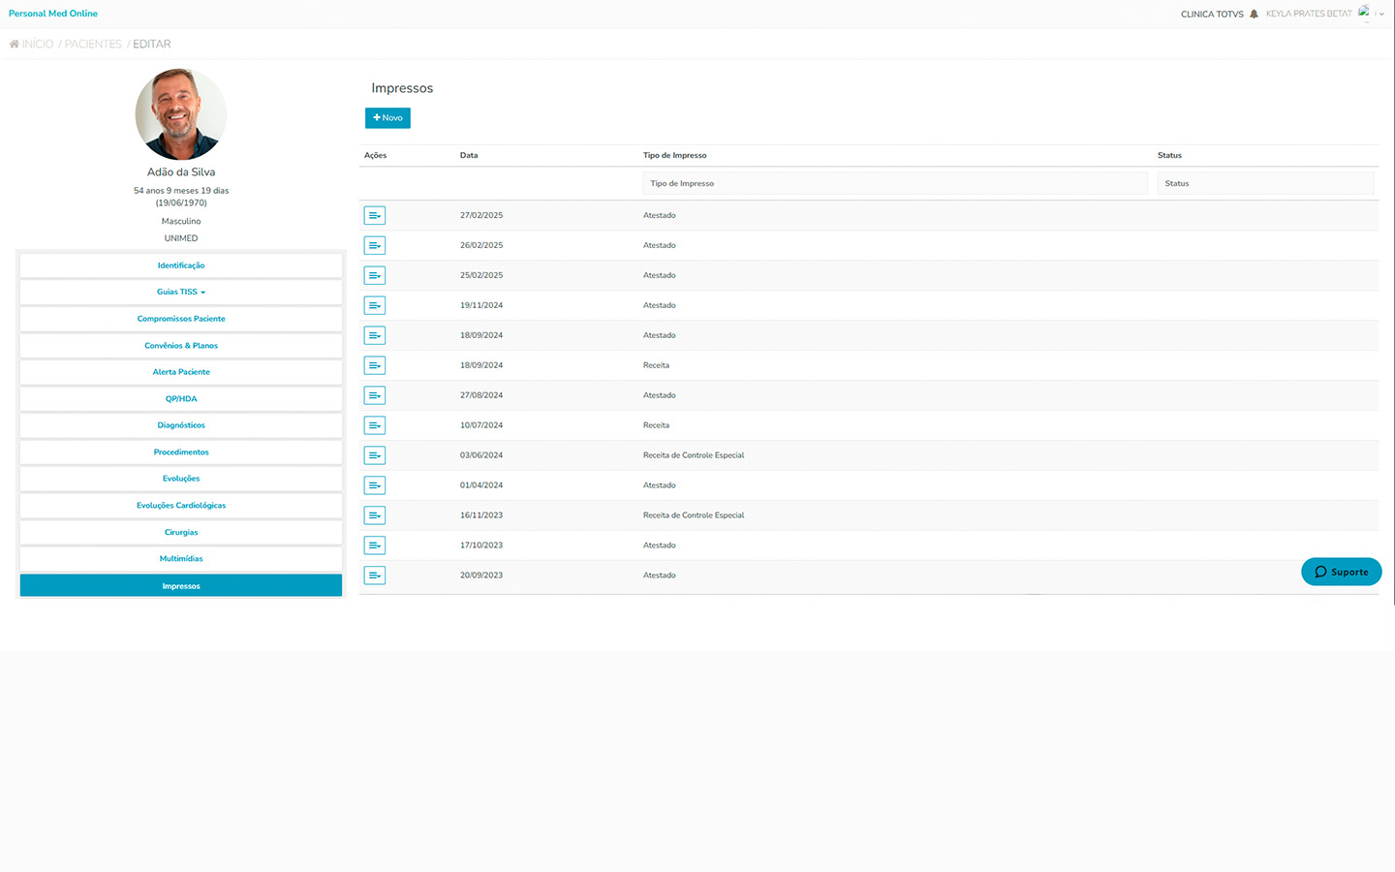Click the Tipo de Impresso filter field
The height and width of the screenshot is (872, 1395).
pos(894,184)
